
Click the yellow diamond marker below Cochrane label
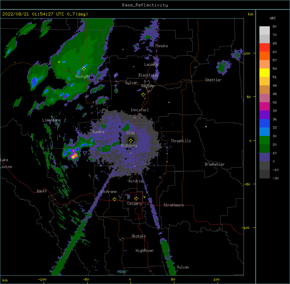tap(114, 199)
